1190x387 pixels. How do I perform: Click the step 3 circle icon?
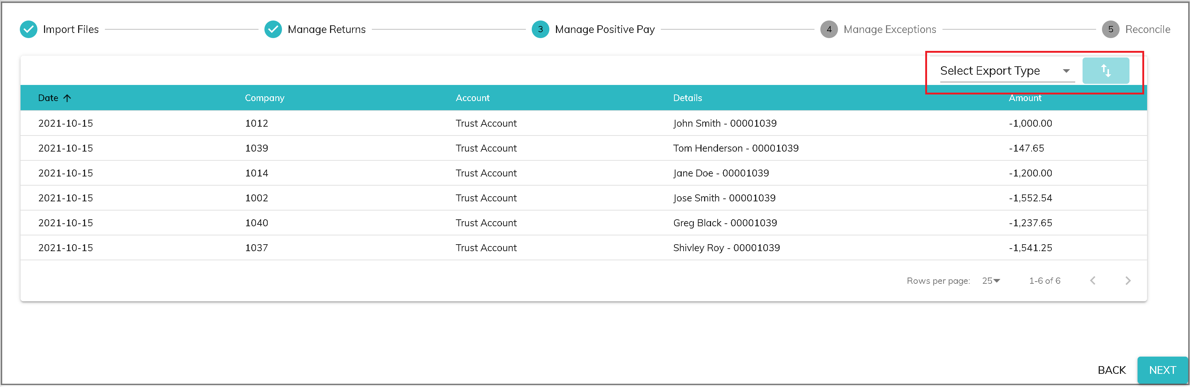click(x=540, y=30)
